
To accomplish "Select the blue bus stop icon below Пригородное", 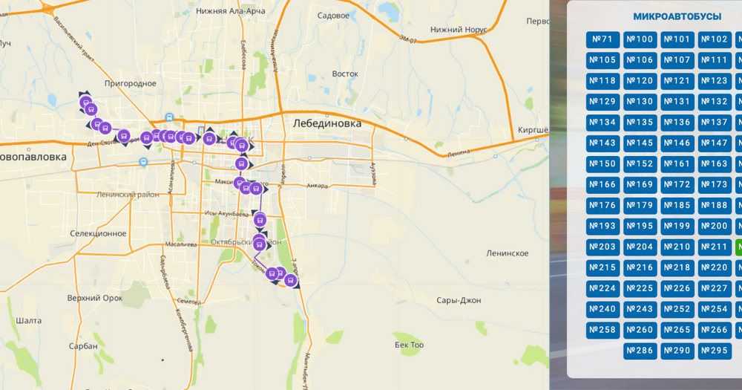I will click(170, 117).
